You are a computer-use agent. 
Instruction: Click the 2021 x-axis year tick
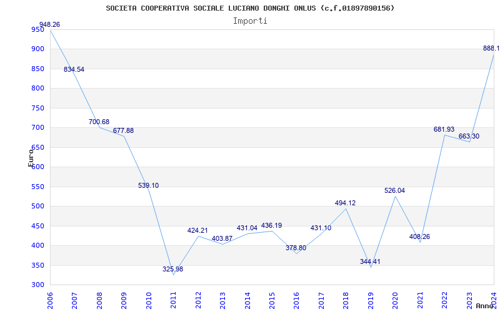coord(420,300)
